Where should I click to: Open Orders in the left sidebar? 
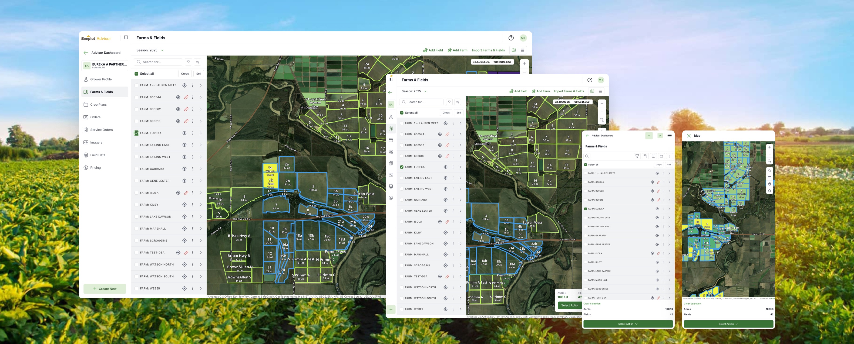[x=95, y=117]
